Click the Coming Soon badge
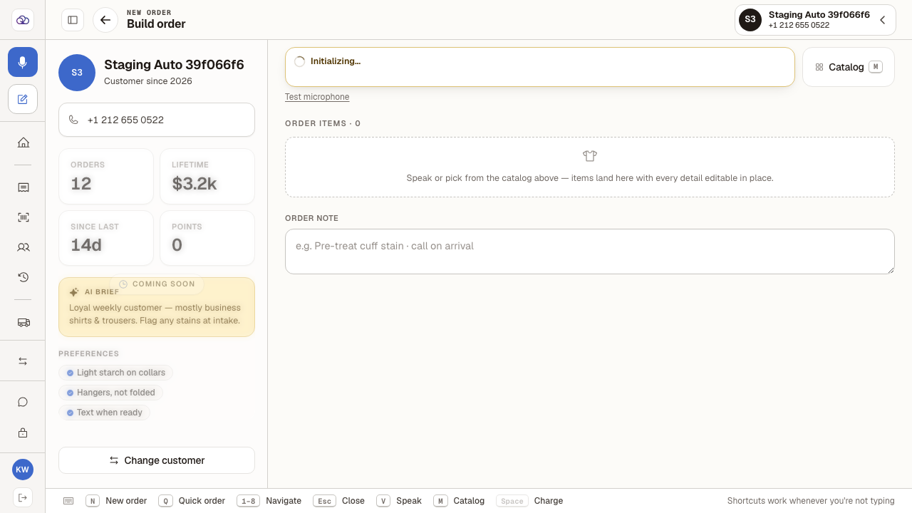This screenshot has height=513, width=912. click(157, 284)
